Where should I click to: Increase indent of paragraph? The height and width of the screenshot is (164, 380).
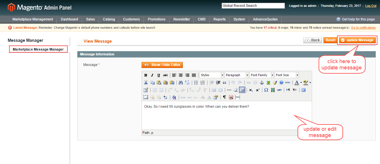point(218,82)
